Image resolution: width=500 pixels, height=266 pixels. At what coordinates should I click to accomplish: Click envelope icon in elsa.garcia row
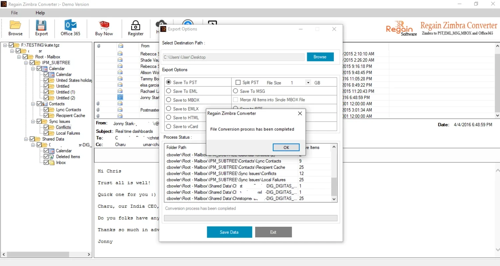[120, 85]
